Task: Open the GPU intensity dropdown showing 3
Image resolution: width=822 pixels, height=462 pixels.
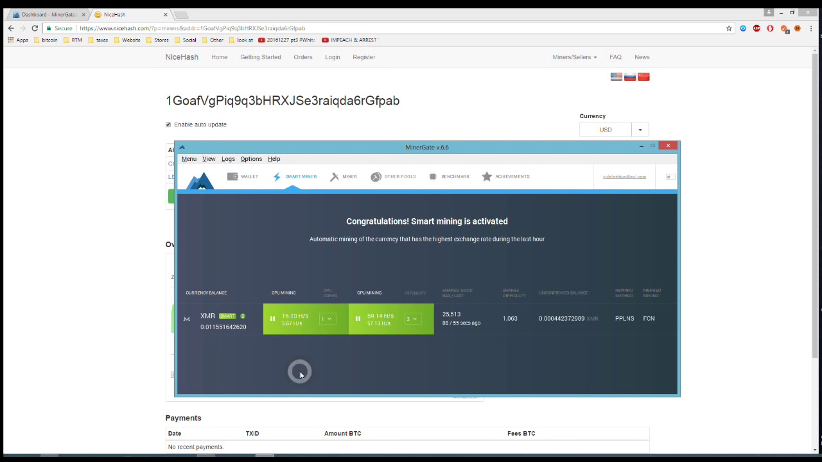Action: coord(412,319)
